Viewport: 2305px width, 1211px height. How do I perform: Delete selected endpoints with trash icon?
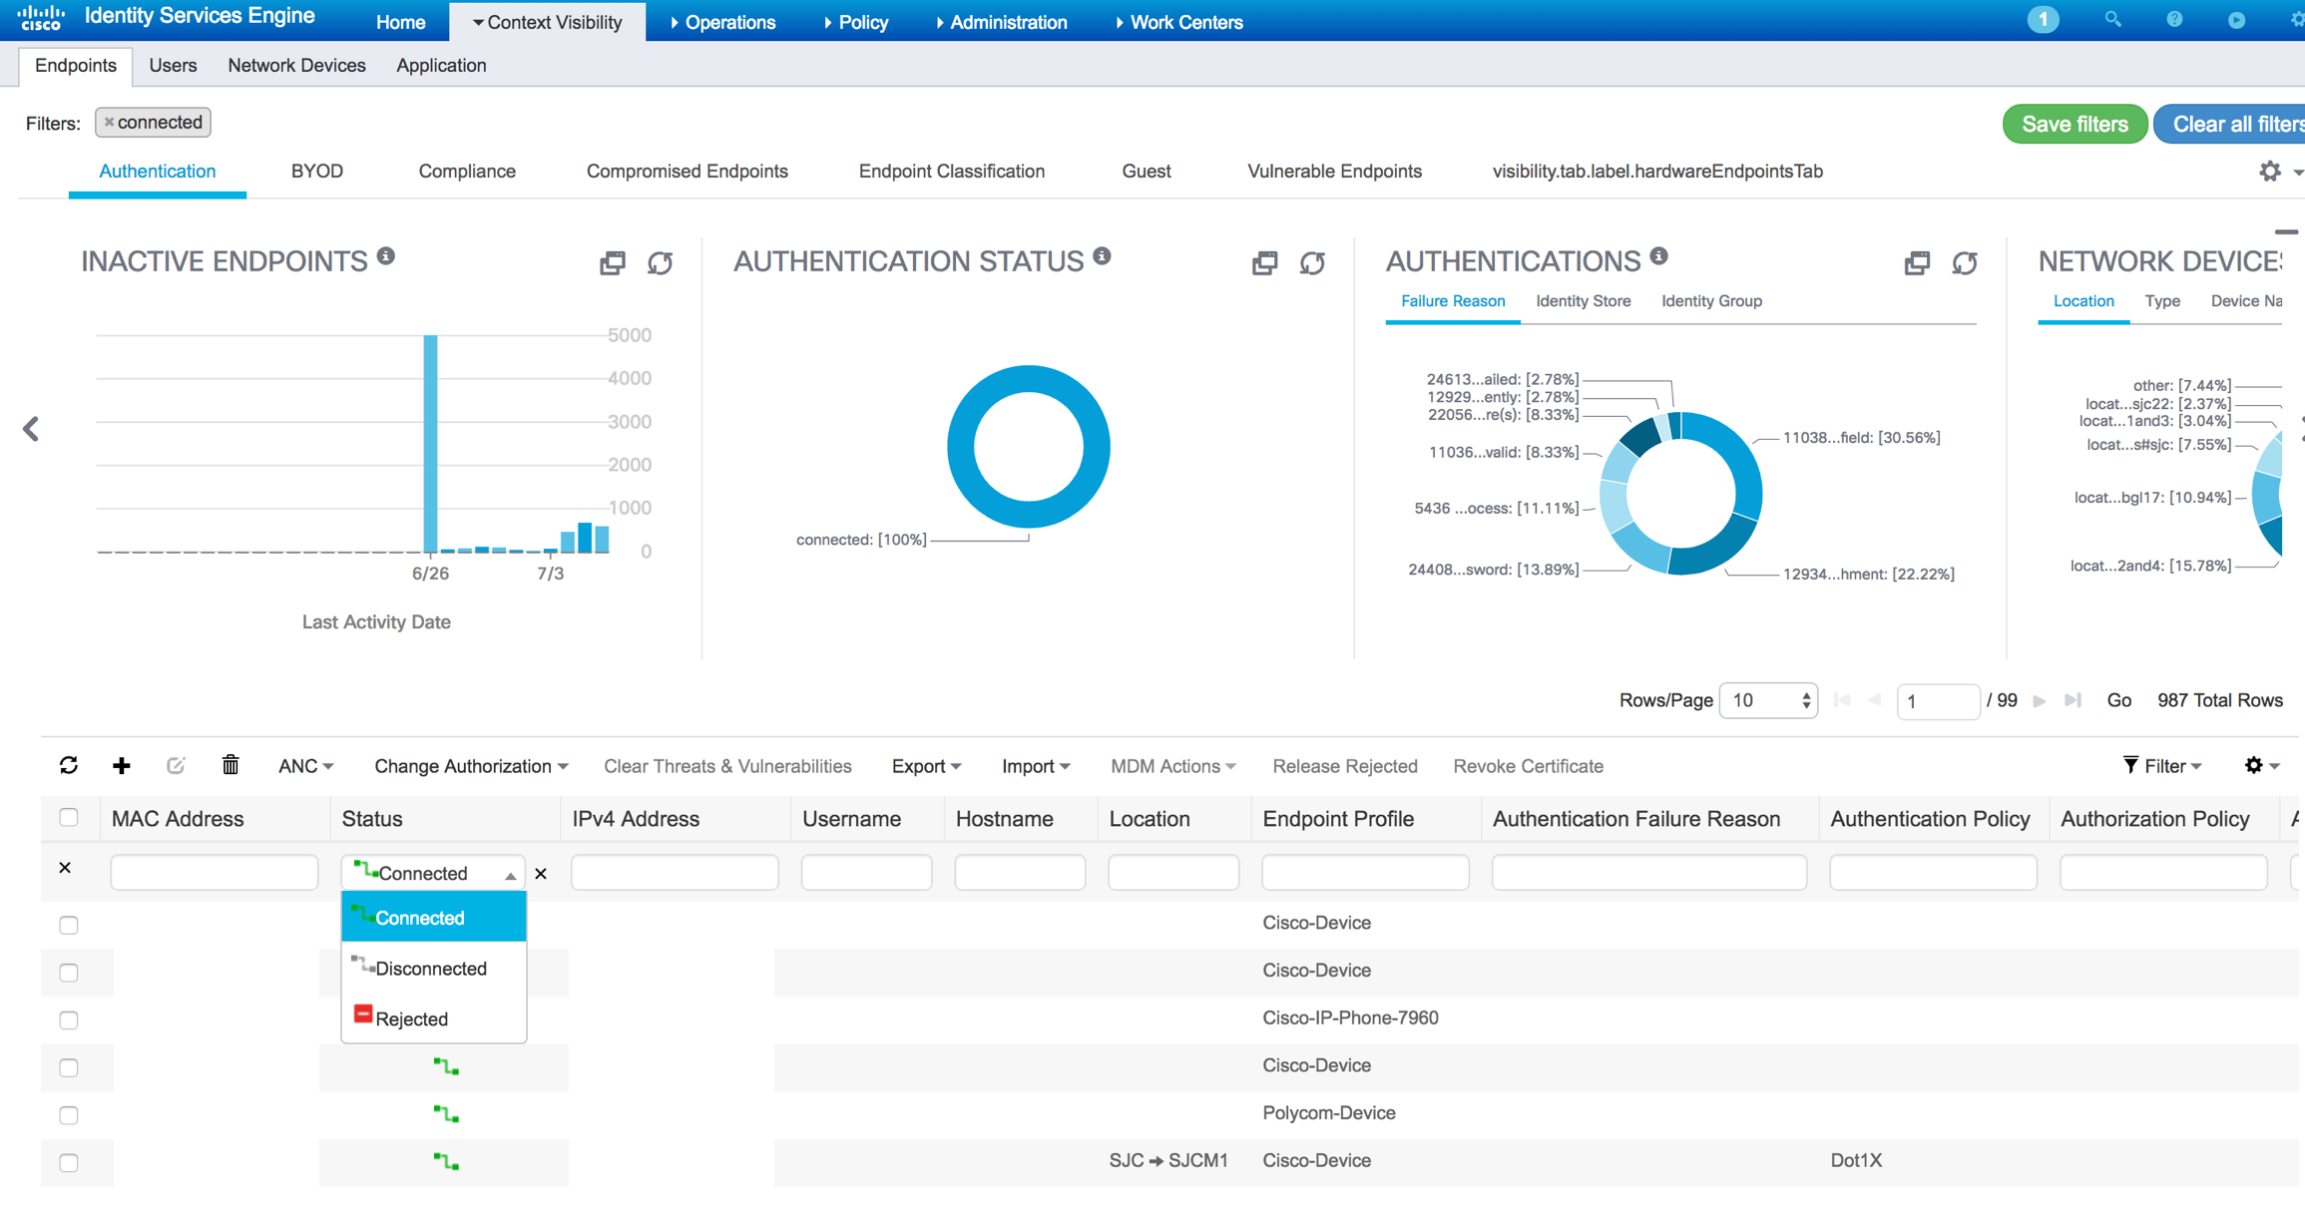(x=230, y=765)
